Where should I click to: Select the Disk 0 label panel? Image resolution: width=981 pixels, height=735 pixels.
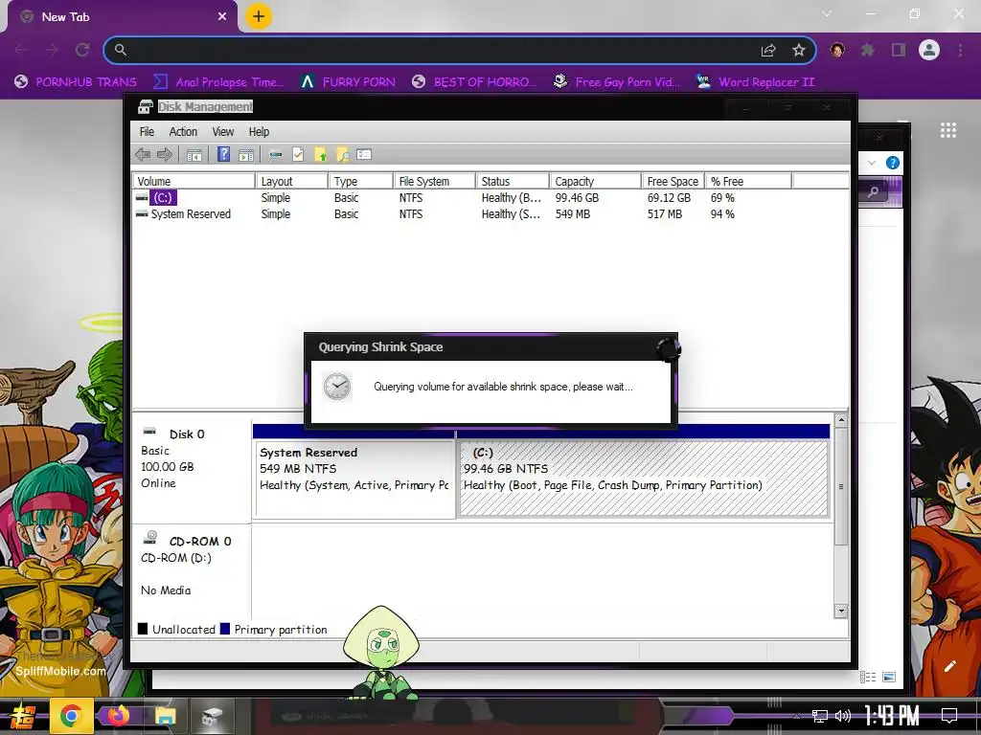[191, 470]
